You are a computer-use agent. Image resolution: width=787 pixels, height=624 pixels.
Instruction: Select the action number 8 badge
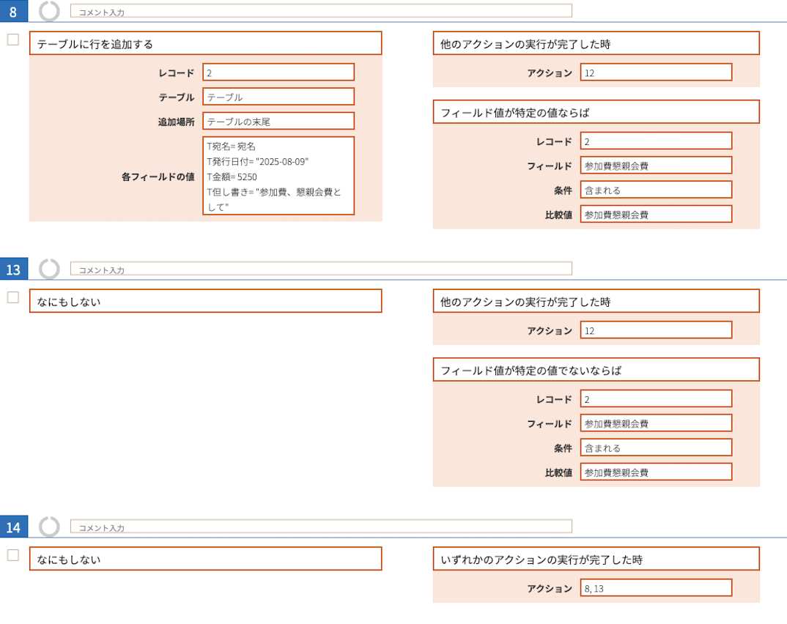point(13,11)
